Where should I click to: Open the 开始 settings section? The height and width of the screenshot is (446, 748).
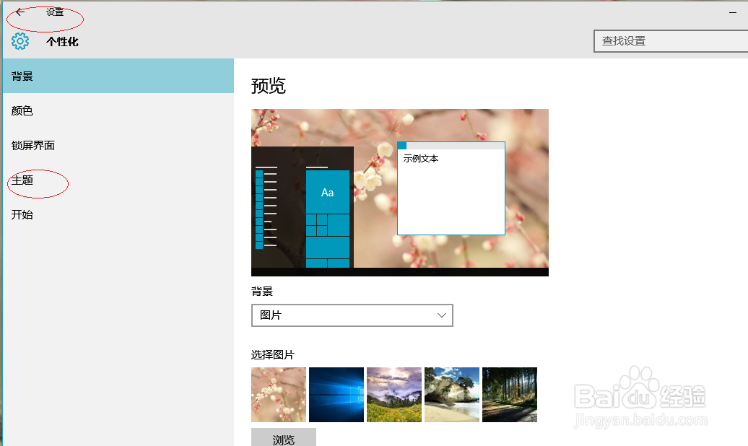(x=118, y=214)
